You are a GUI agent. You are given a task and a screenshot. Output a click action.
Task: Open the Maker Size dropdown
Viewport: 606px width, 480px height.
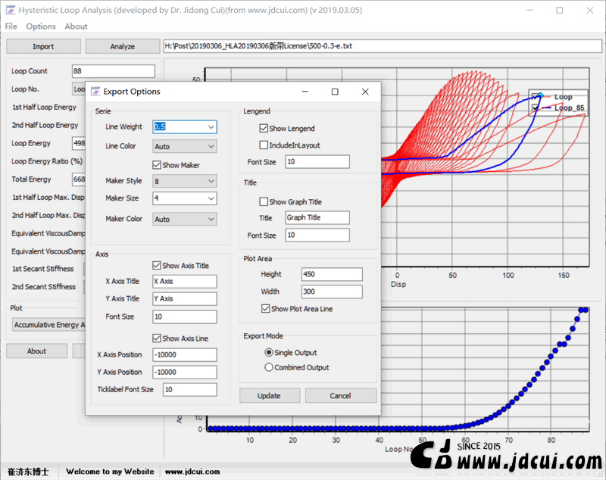pos(211,198)
